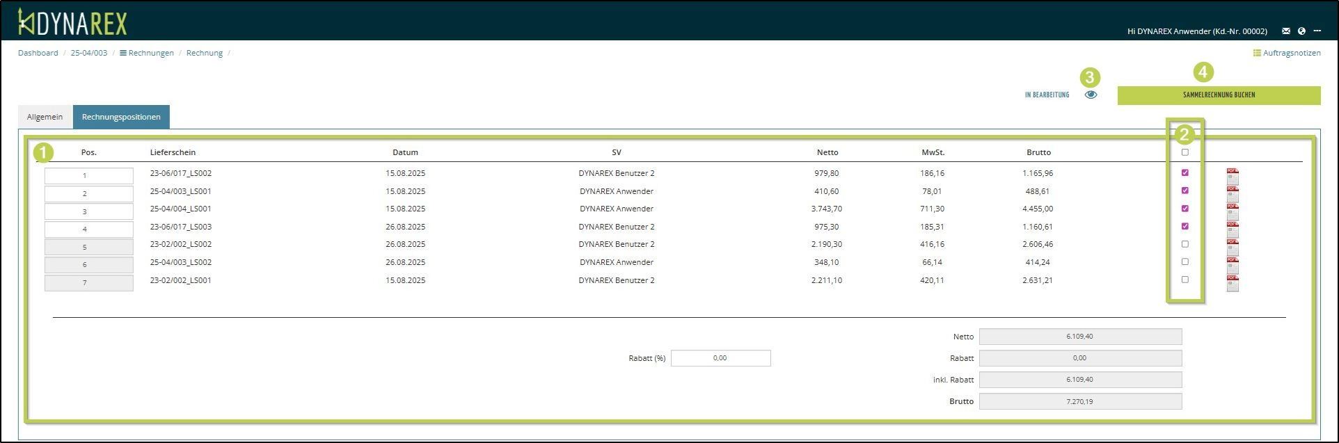The width and height of the screenshot is (1339, 443).
Task: Go to Dashboard via breadcrumb
Action: (x=38, y=53)
